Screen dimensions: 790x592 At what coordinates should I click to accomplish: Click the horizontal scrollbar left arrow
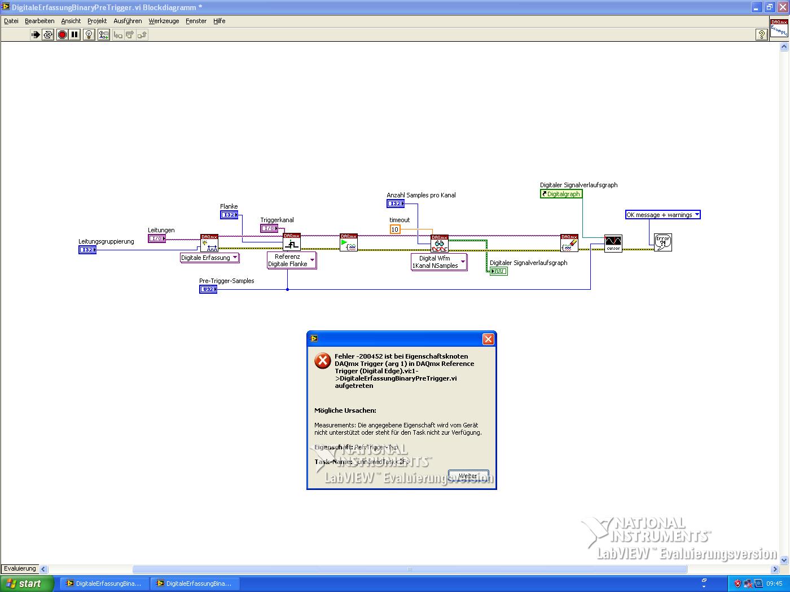click(43, 569)
